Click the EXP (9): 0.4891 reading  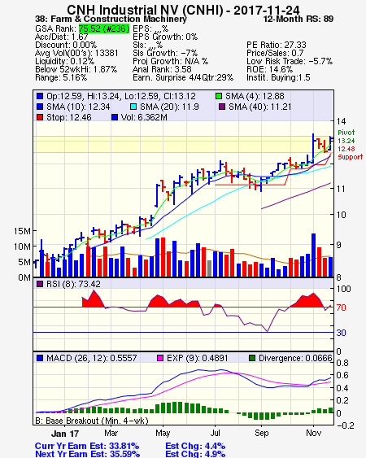[x=197, y=358]
